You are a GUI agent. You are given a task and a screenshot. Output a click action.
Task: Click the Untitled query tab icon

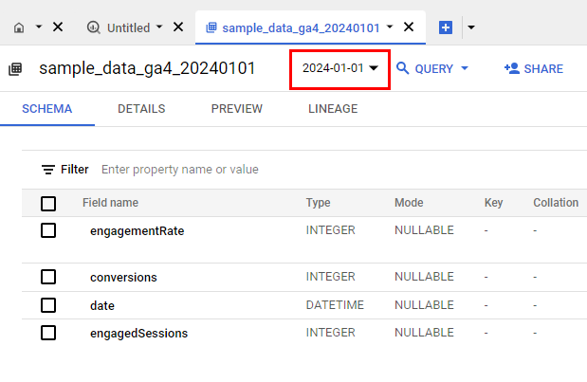tap(93, 27)
